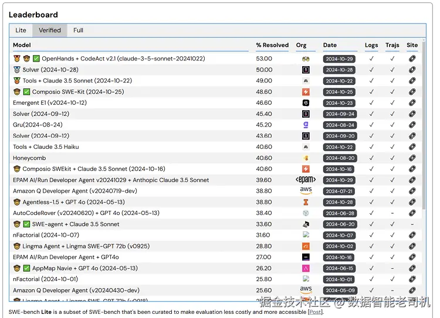Viewport: 440px width, 318px height.
Task: Open site link for AutoCodeRover (v20240620)
Action: (x=412, y=213)
